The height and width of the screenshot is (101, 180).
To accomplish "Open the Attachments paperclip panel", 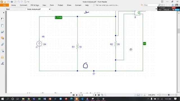I will click(x=2, y=44).
